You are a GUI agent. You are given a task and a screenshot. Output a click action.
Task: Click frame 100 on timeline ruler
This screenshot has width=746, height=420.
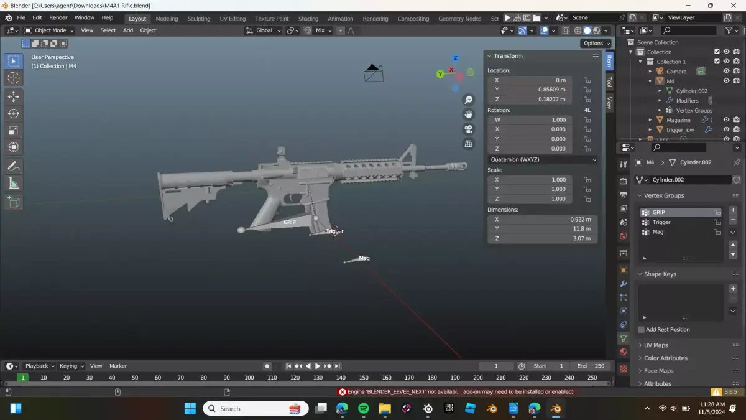click(249, 377)
